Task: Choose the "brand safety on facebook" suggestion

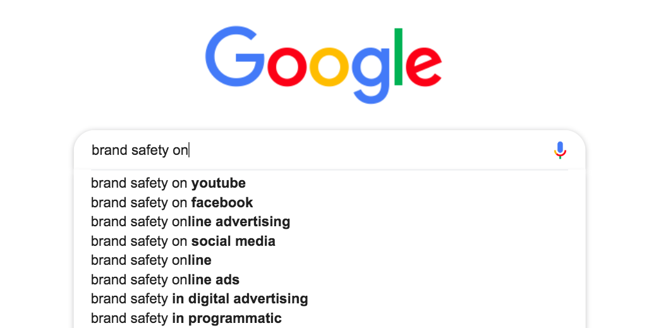Action: (172, 203)
